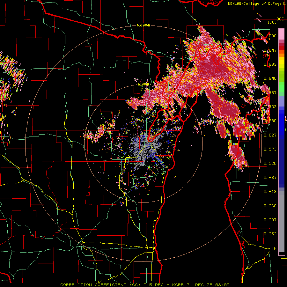This screenshot has width=287, height=287.
Task: Click the 50 NMI range ring label
Action: pyautogui.click(x=143, y=84)
